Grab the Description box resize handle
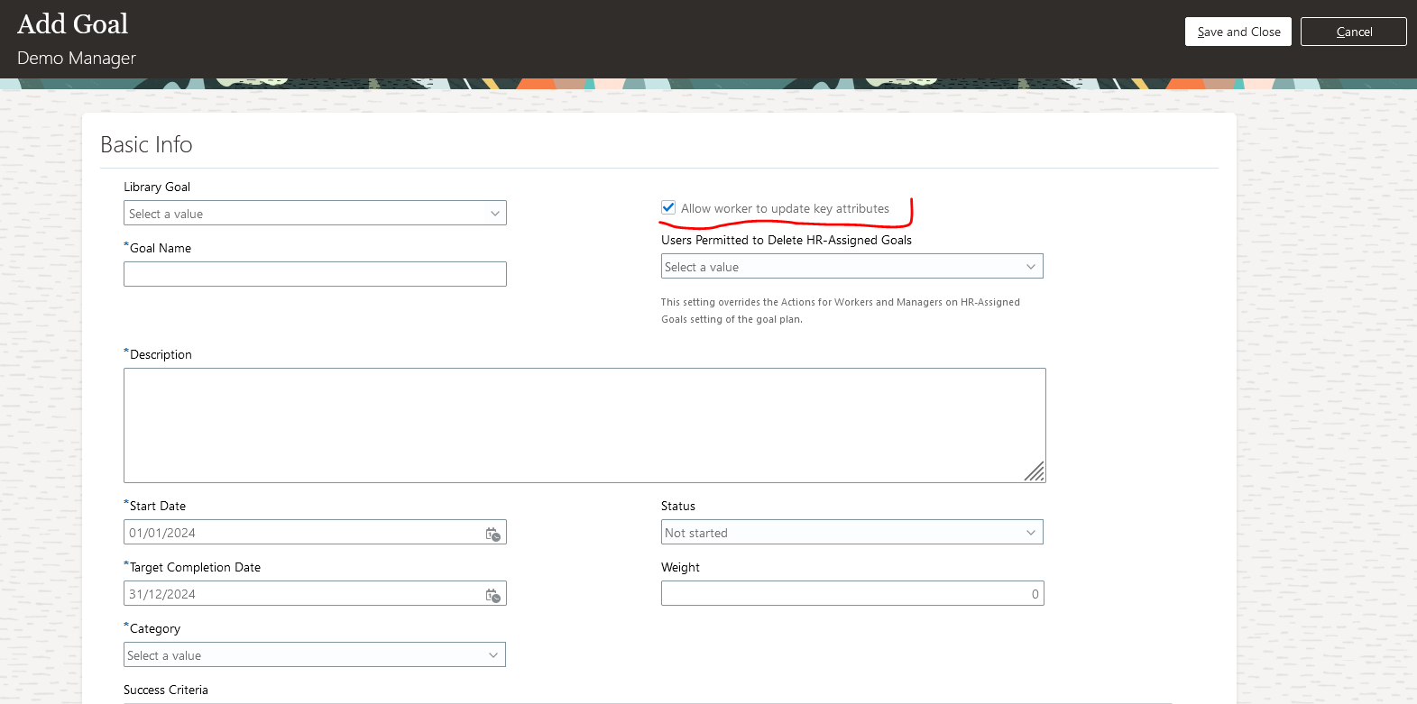 point(1035,471)
